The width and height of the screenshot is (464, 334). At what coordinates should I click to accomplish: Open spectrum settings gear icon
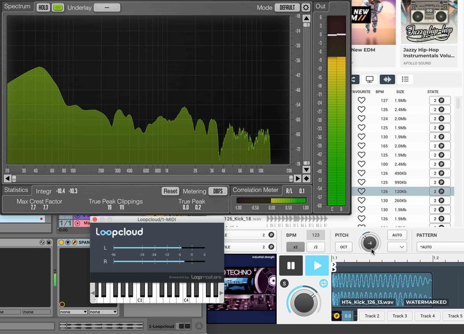(306, 8)
